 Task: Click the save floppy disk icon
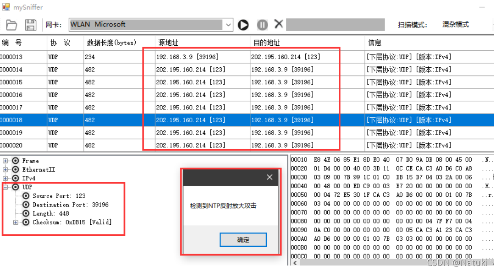[31, 25]
